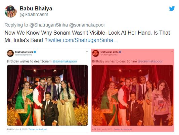
Task: Open Babu Bhaiya's profile avatar
Action: (x=11, y=11)
